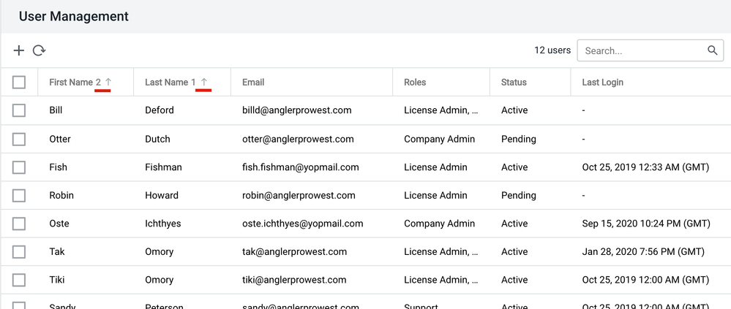Image resolution: width=731 pixels, height=309 pixels.
Task: Select checkbox next to Oste Ichthyes
Action: tap(19, 224)
